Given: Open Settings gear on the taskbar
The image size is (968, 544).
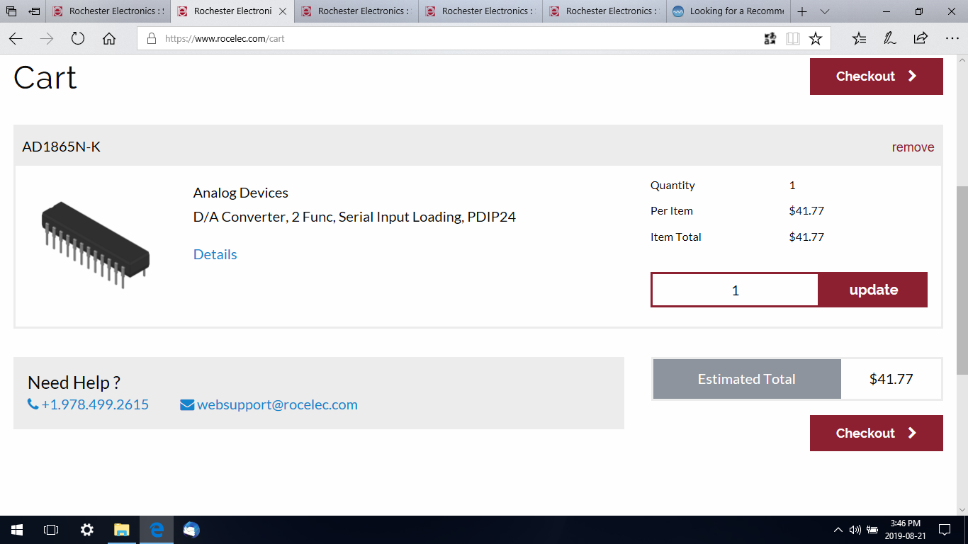Looking at the screenshot, I should pyautogui.click(x=86, y=530).
